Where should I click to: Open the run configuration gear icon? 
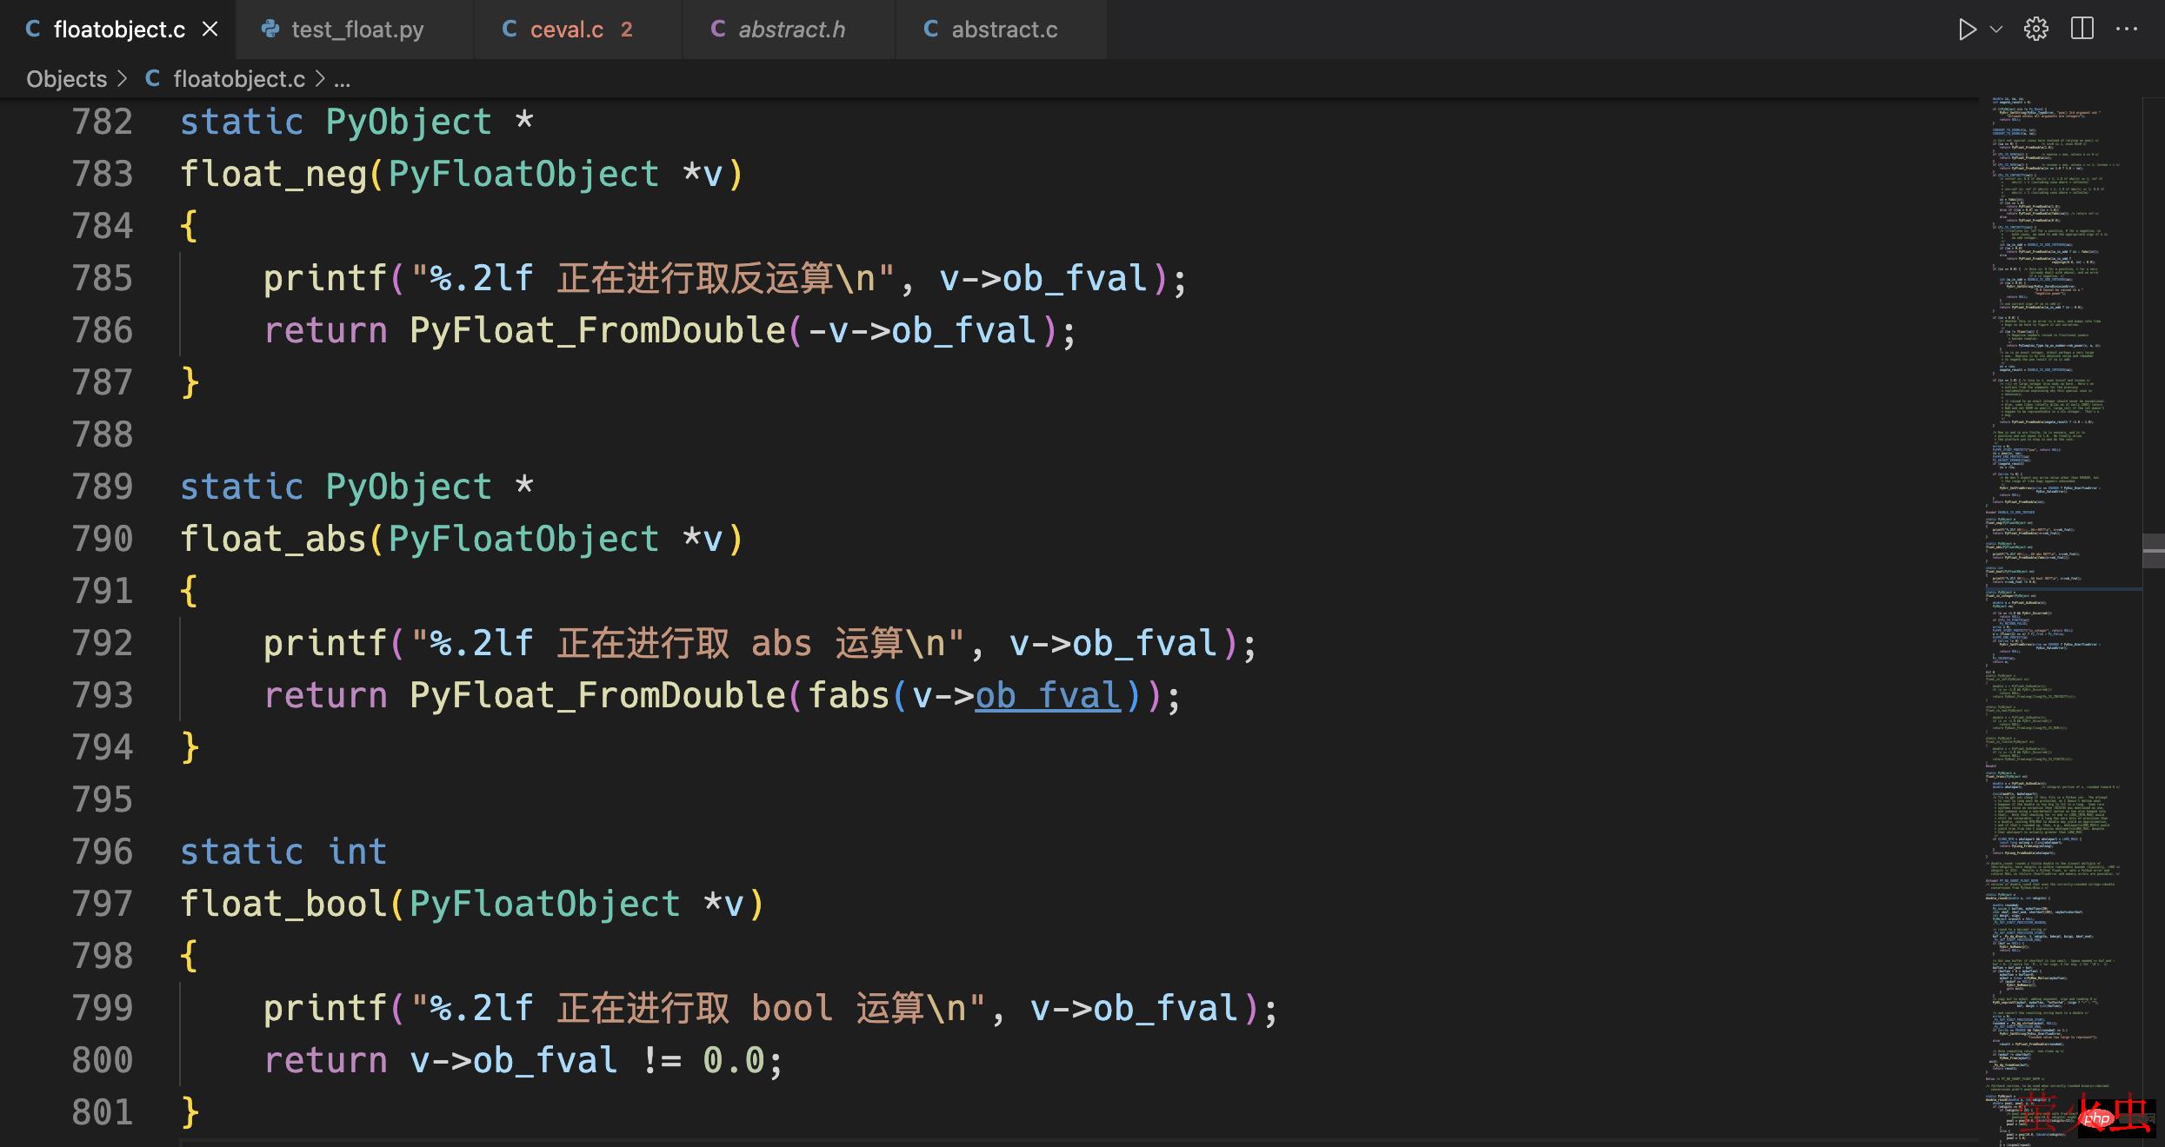pyautogui.click(x=2037, y=28)
